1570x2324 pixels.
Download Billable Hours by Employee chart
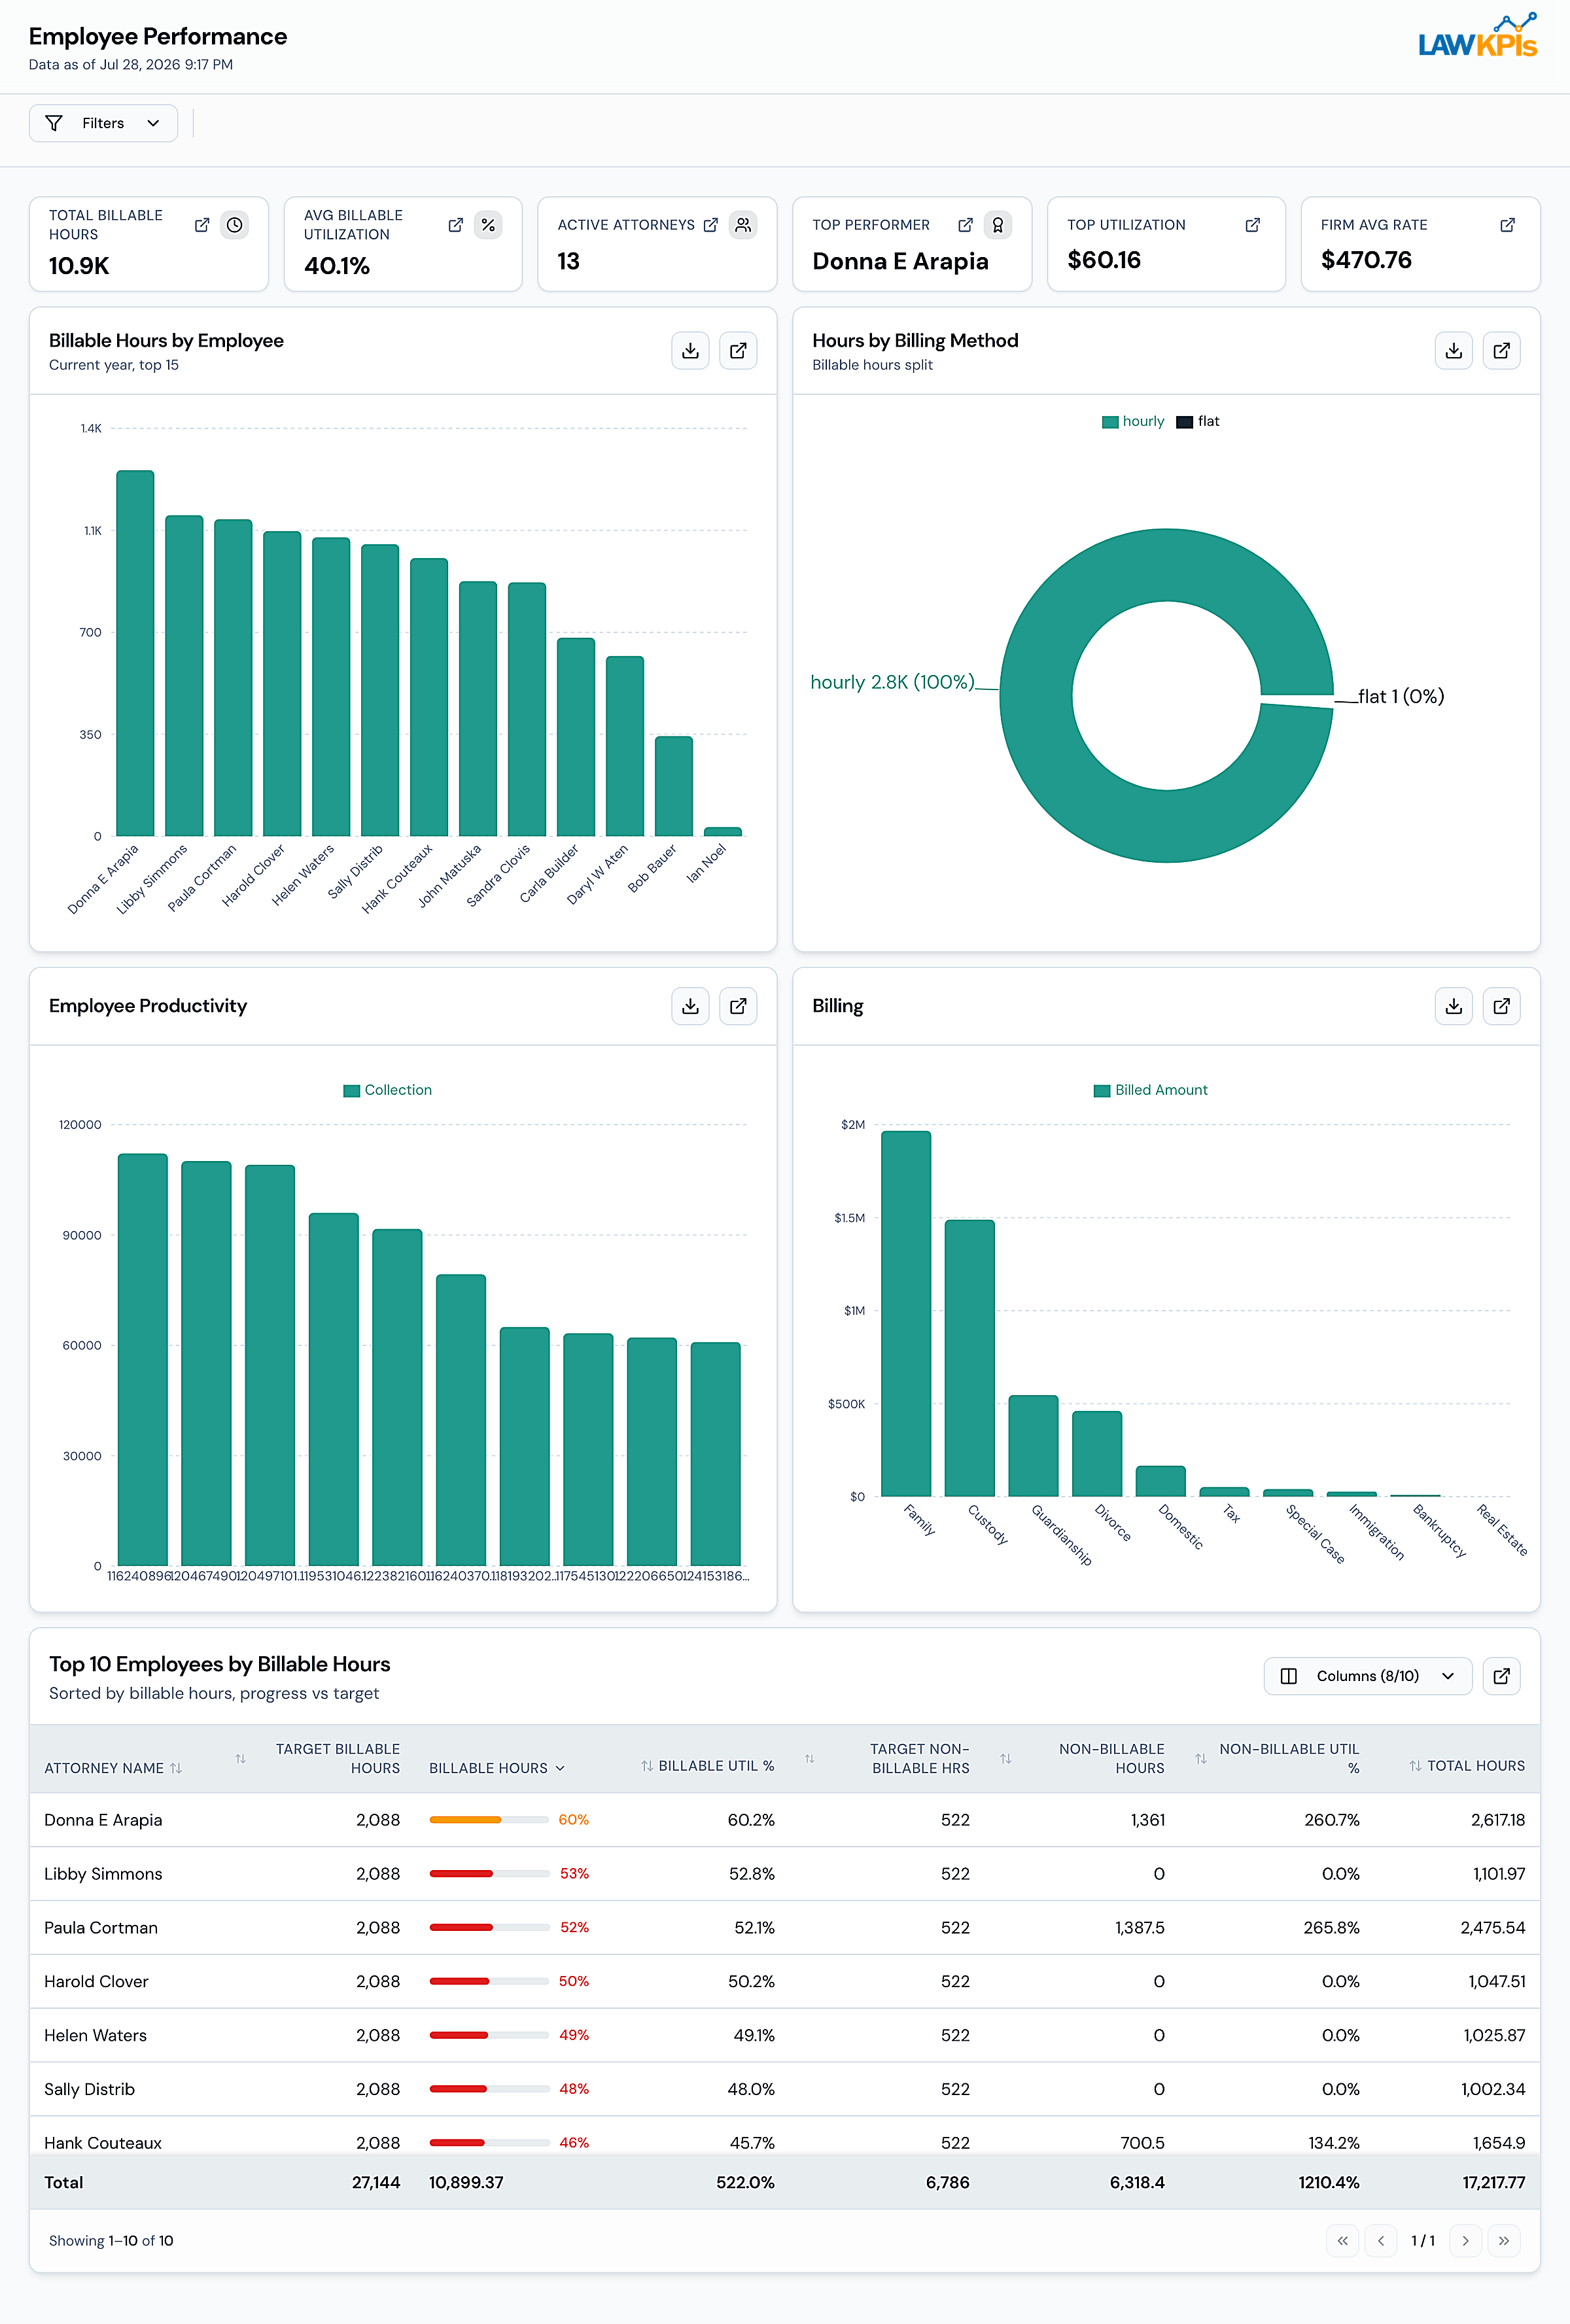coord(690,351)
